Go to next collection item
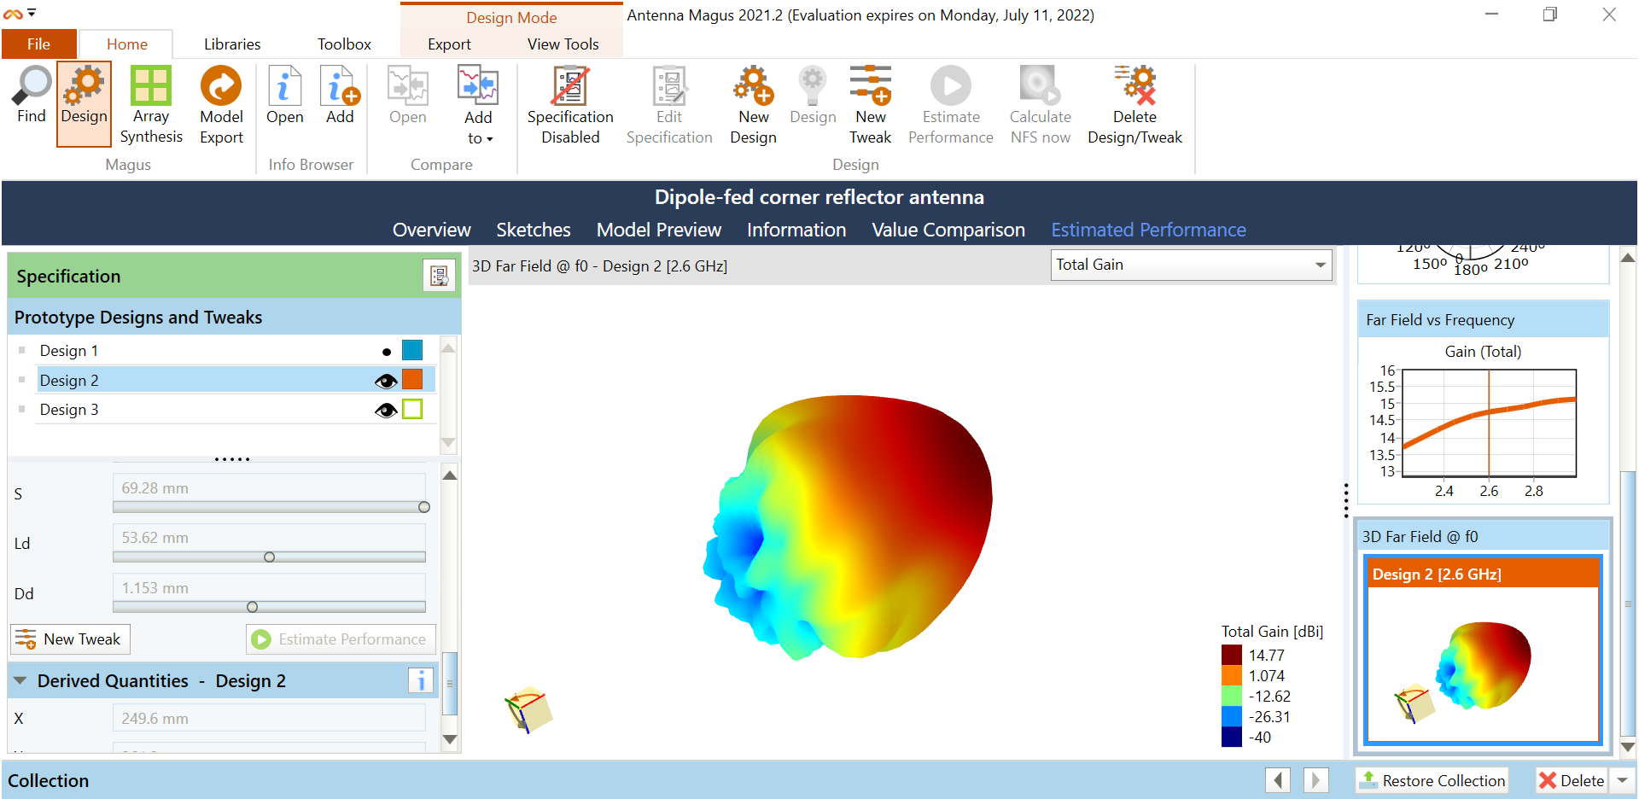This screenshot has height=799, width=1639. click(1316, 780)
